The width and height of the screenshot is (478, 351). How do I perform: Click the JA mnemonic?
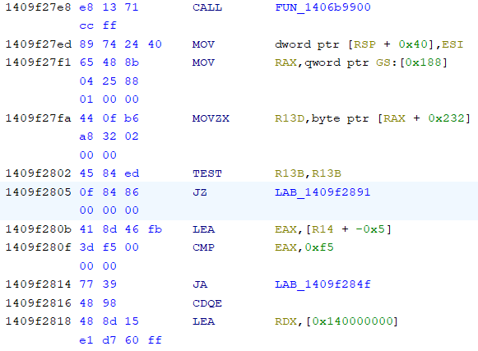click(x=200, y=284)
